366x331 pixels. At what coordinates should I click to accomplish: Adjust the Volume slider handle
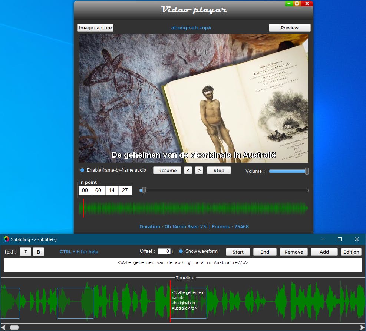(x=307, y=171)
